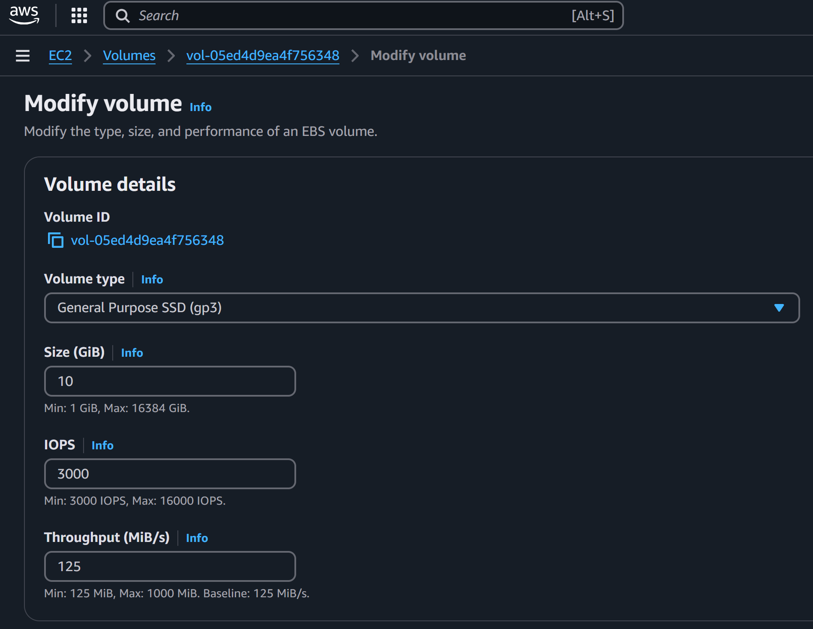The width and height of the screenshot is (813, 629).
Task: Open Info for IOPS
Action: pyautogui.click(x=102, y=445)
